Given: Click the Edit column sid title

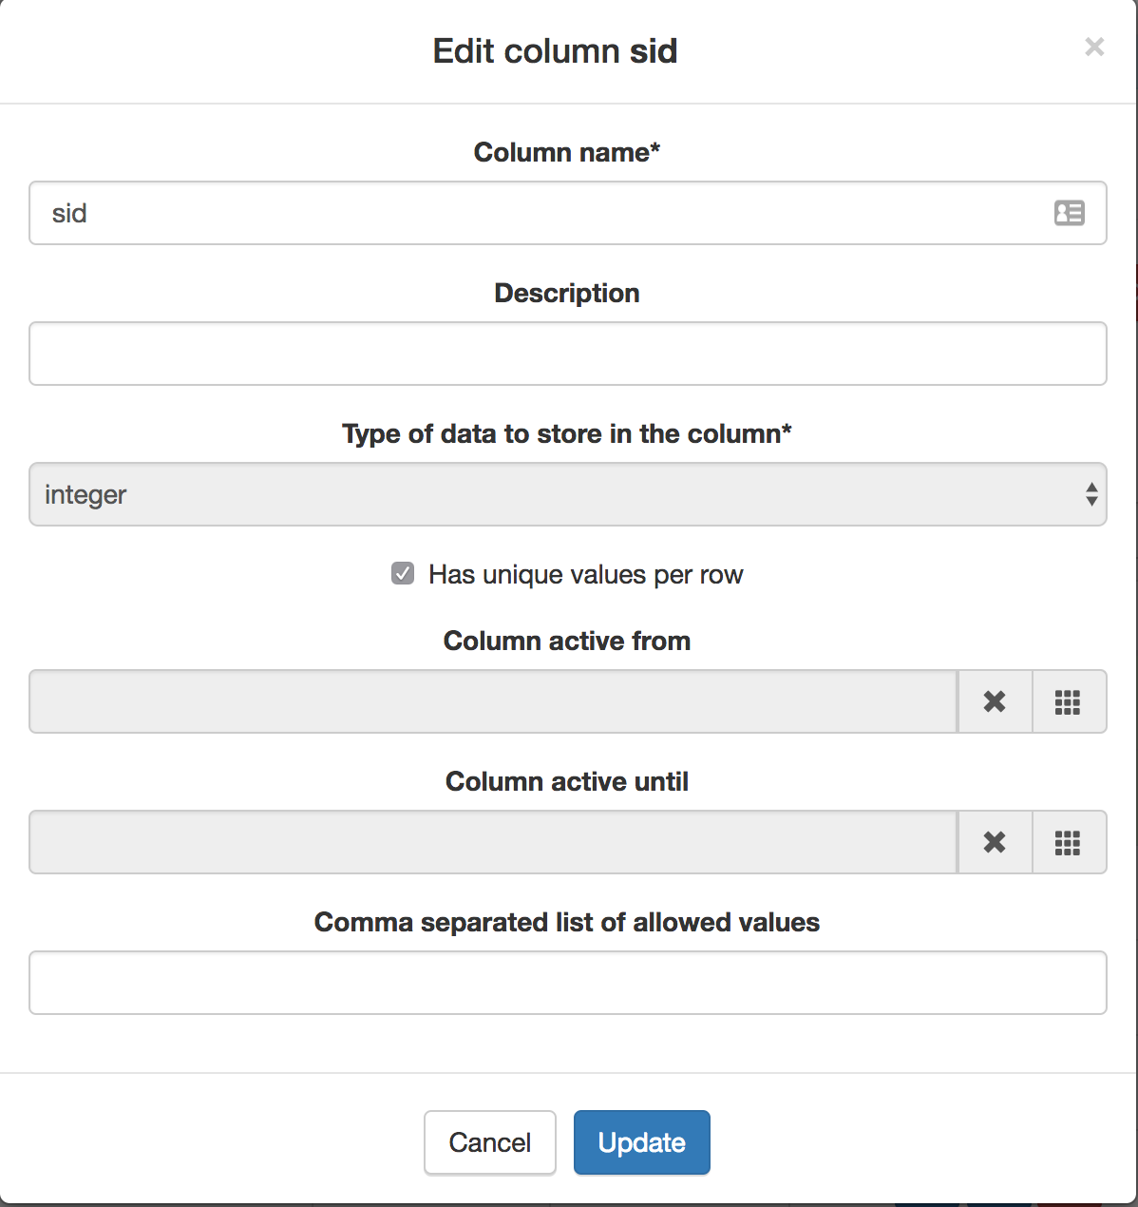Looking at the screenshot, I should pos(556,51).
